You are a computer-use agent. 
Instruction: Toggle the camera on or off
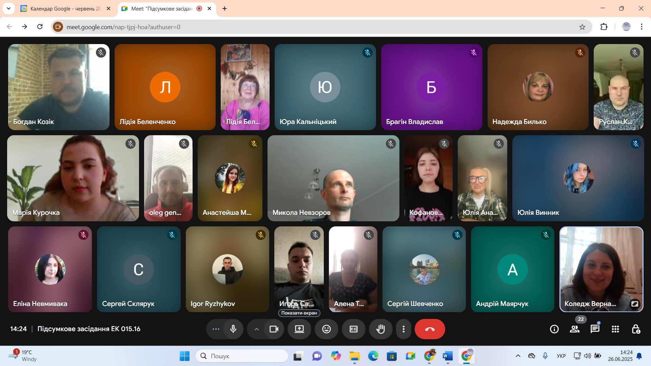[274, 329]
